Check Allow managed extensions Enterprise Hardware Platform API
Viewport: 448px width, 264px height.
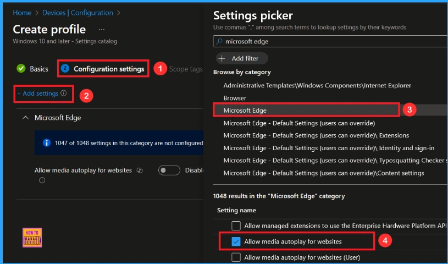[236, 226]
